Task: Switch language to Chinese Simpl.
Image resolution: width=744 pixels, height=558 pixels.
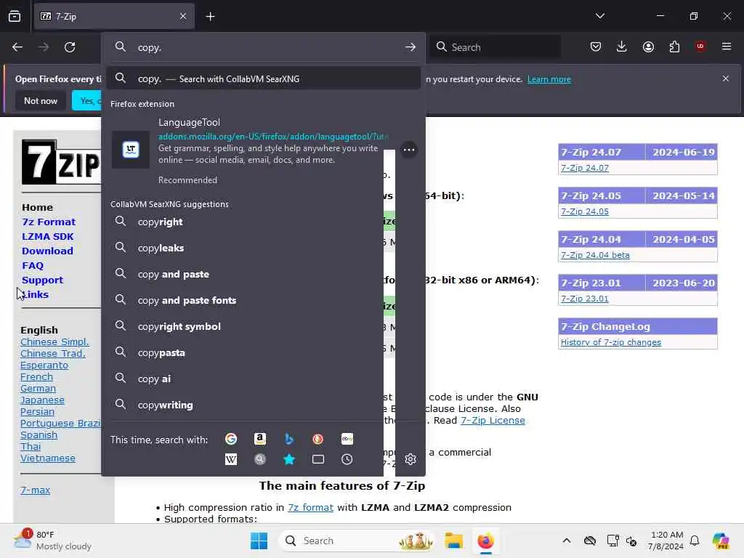Action: [x=54, y=341]
